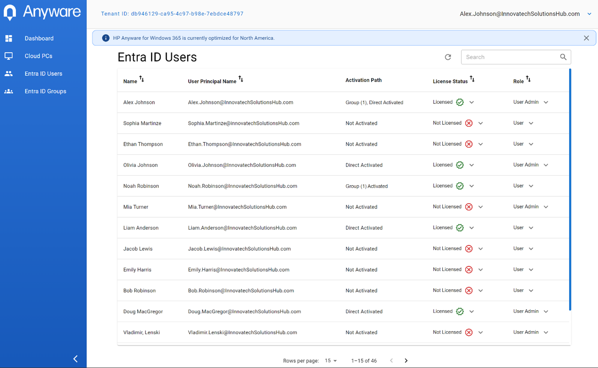Click the Anyware logo icon

click(x=10, y=12)
